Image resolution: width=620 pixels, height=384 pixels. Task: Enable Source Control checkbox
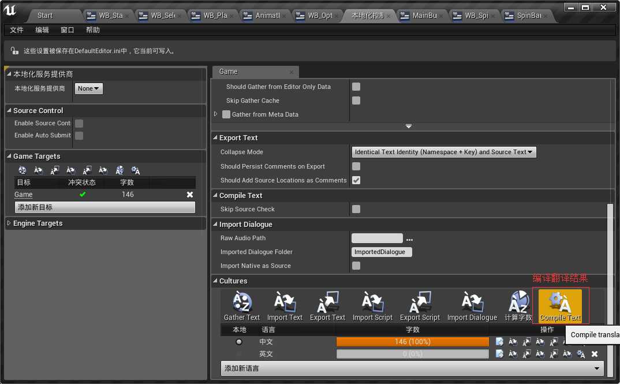pos(79,124)
